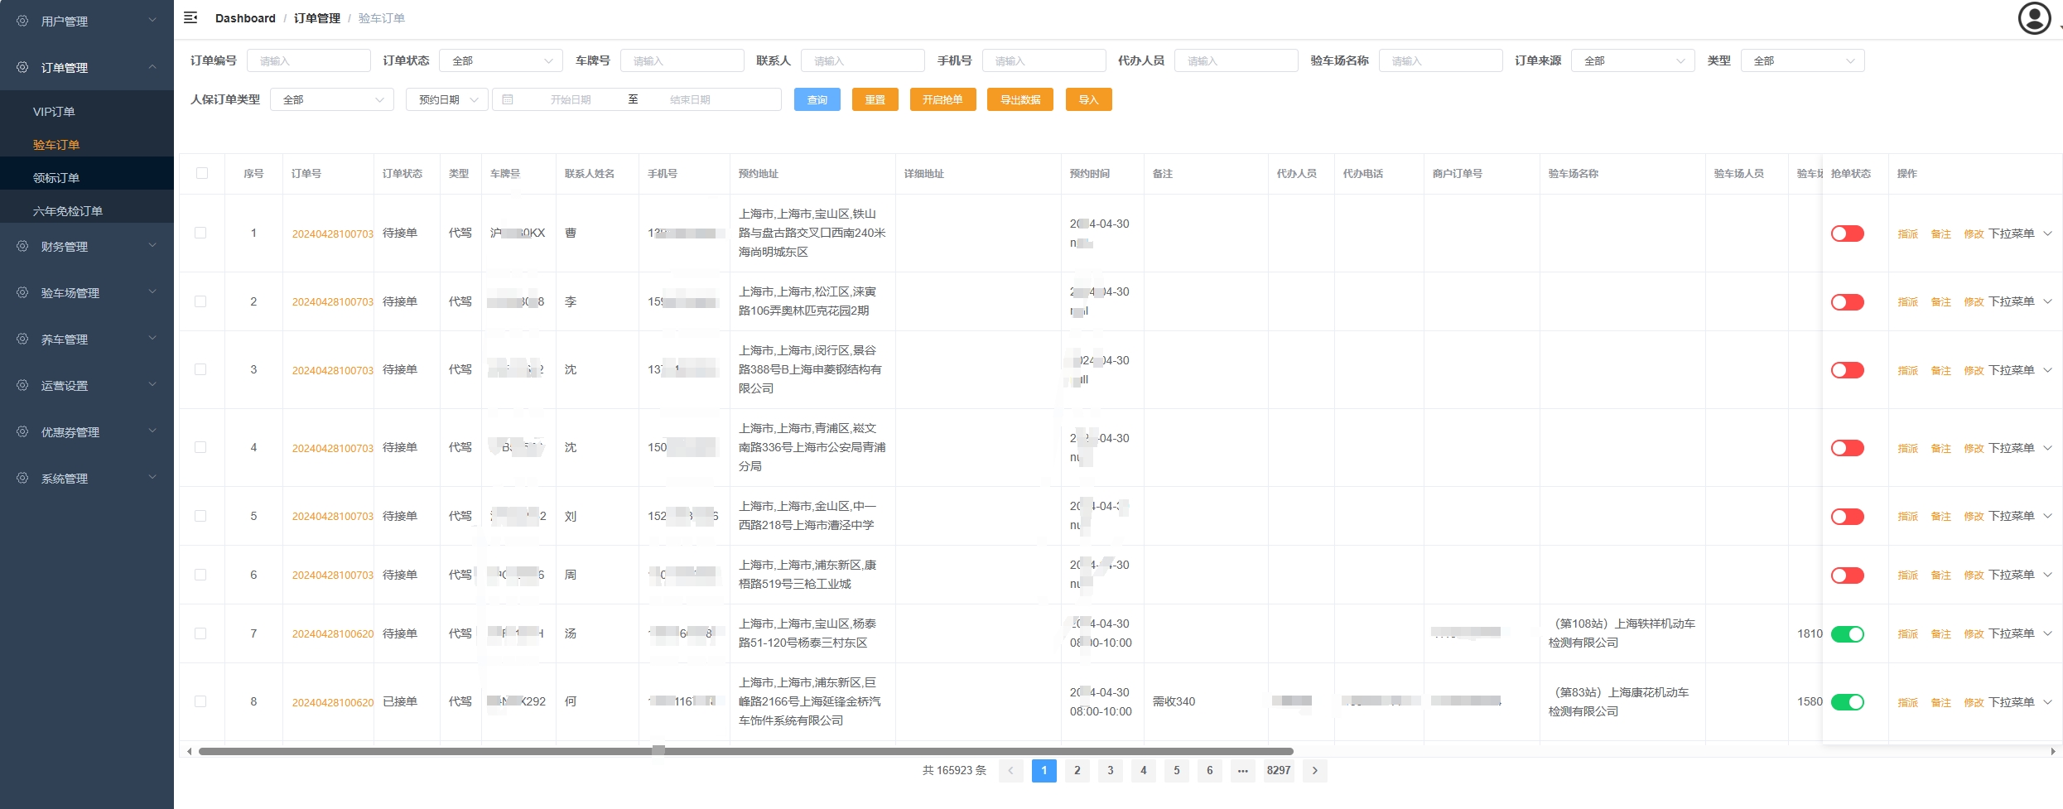Screen dimensions: 2063x809
Task: Click the 系统管理 gear icon
Action: [x=22, y=478]
